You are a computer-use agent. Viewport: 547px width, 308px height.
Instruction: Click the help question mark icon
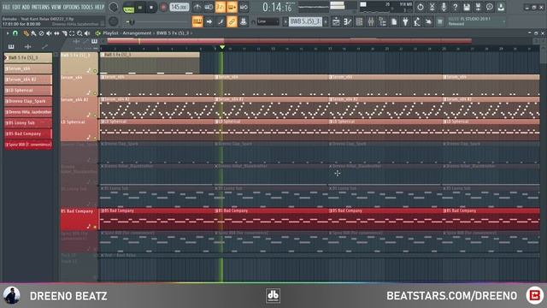tap(455, 7)
